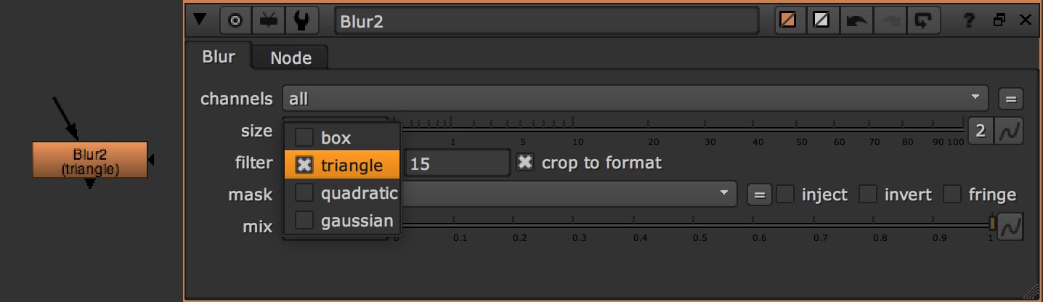Open the animation curve menu for size

point(1008,131)
